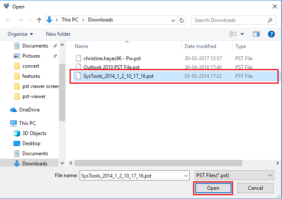This screenshot has width=282, height=199.
Task: Click the Up one level arrow
Action: click(x=39, y=20)
